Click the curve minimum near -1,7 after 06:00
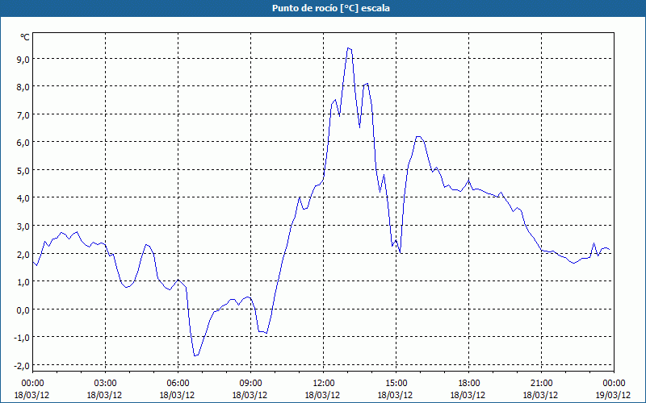 195,355
